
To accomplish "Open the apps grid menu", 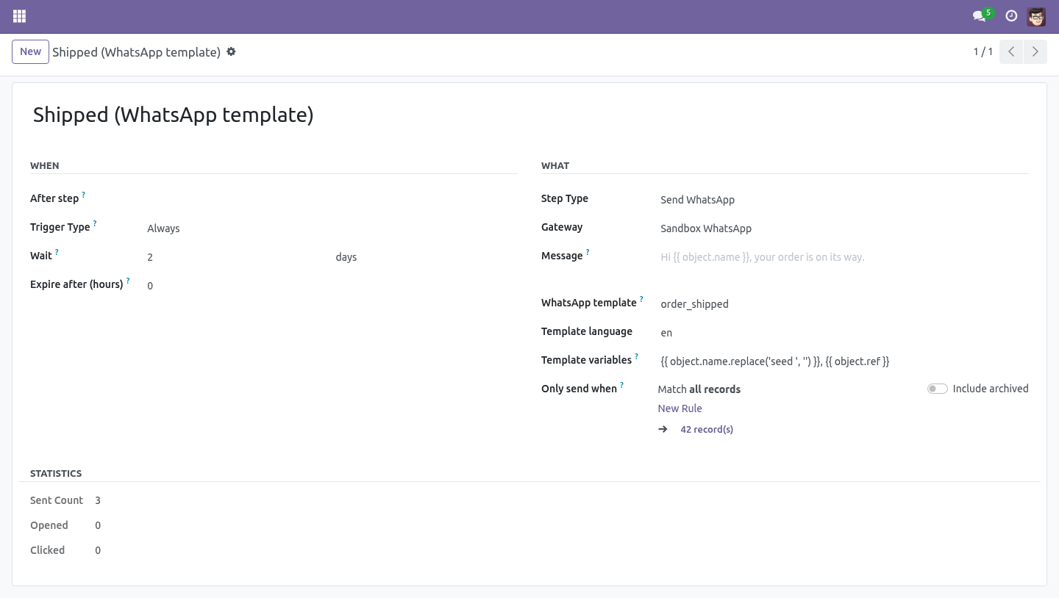I will 20,16.
